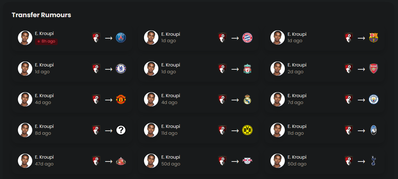Click the Sunderland club crest
The image size is (398, 179).
121,161
